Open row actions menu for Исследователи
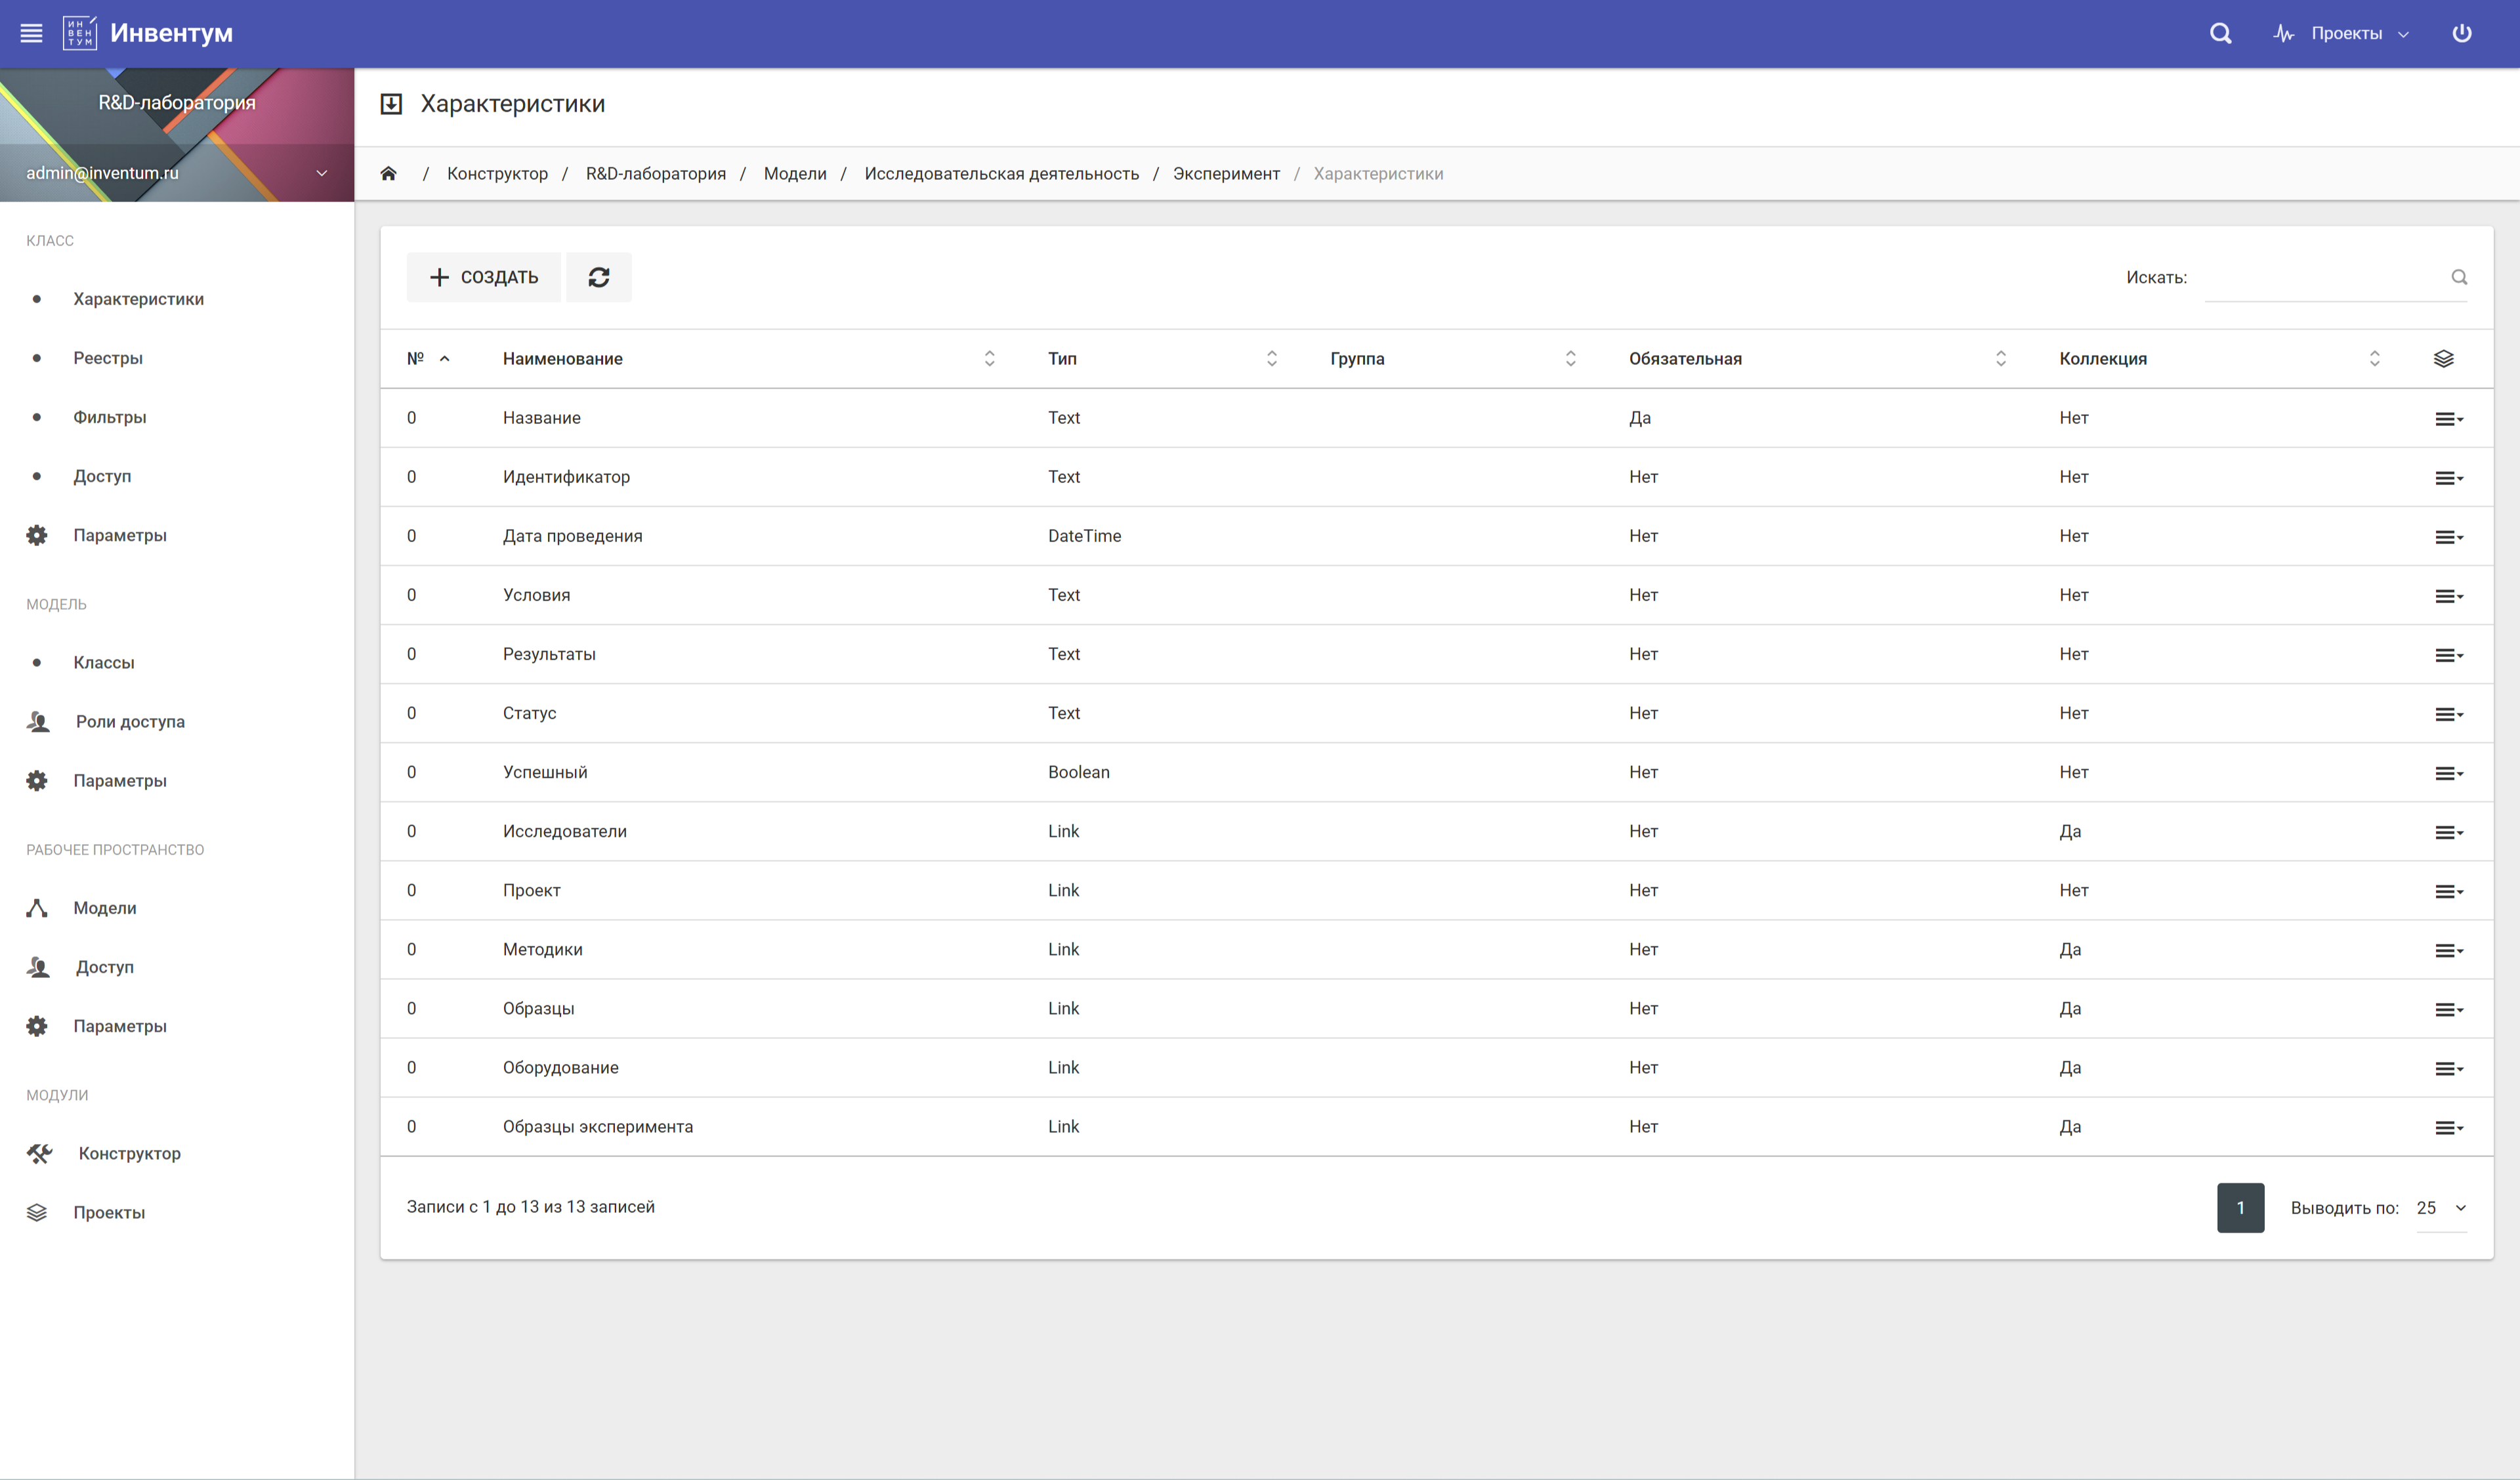2520x1480 pixels. 2448,832
